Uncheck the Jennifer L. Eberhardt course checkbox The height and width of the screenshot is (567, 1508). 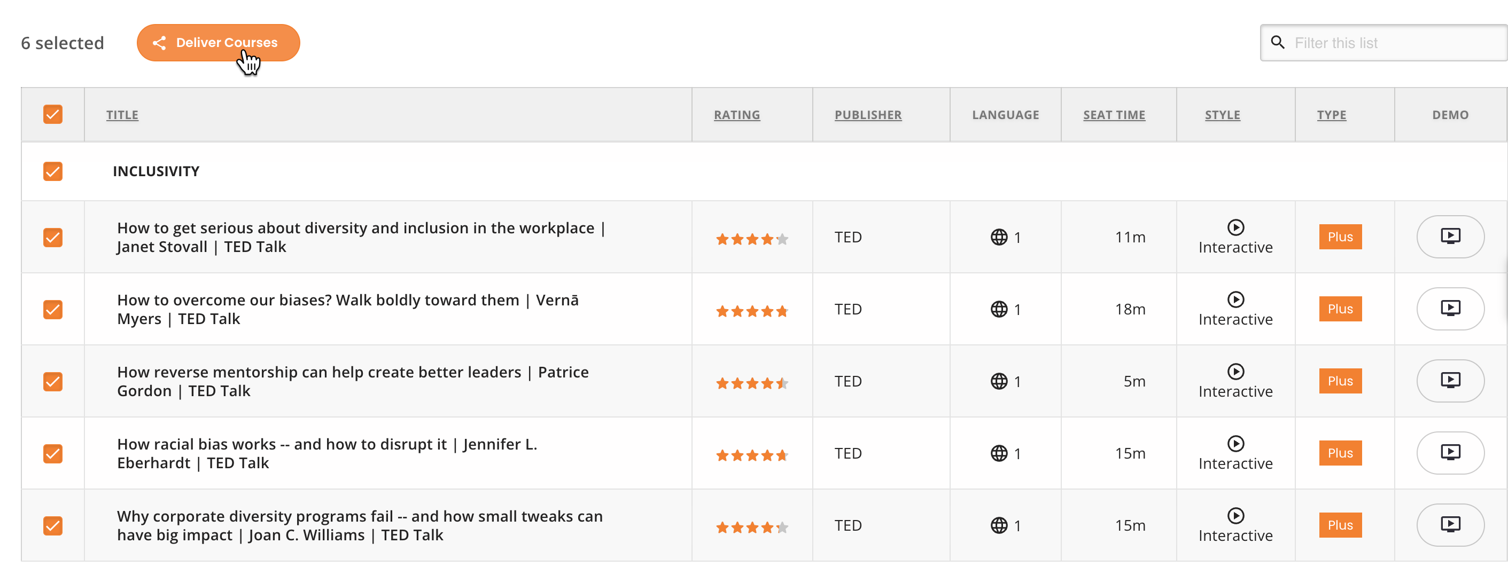(x=53, y=453)
